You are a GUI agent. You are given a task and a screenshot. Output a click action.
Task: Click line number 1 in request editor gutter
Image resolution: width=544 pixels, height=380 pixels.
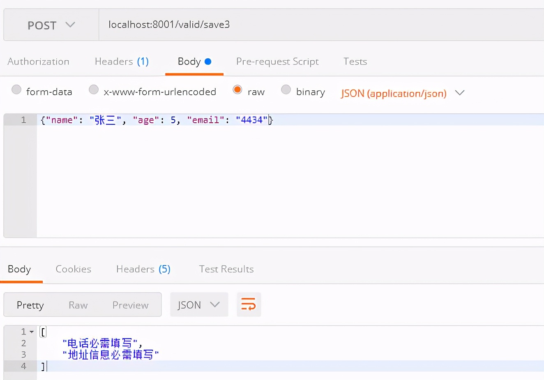[23, 120]
